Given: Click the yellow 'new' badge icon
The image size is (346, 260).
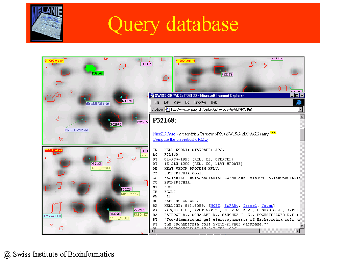Looking at the screenshot, I should click(x=273, y=133).
